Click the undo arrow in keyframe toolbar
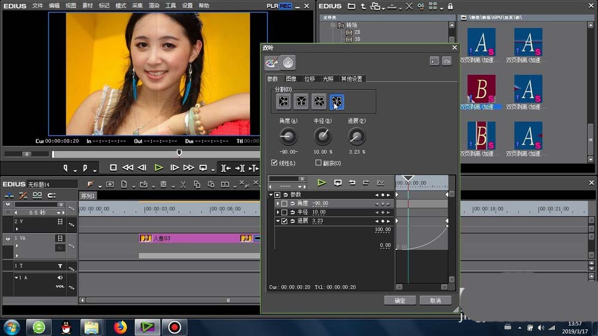This screenshot has height=336, width=598. [x=352, y=183]
